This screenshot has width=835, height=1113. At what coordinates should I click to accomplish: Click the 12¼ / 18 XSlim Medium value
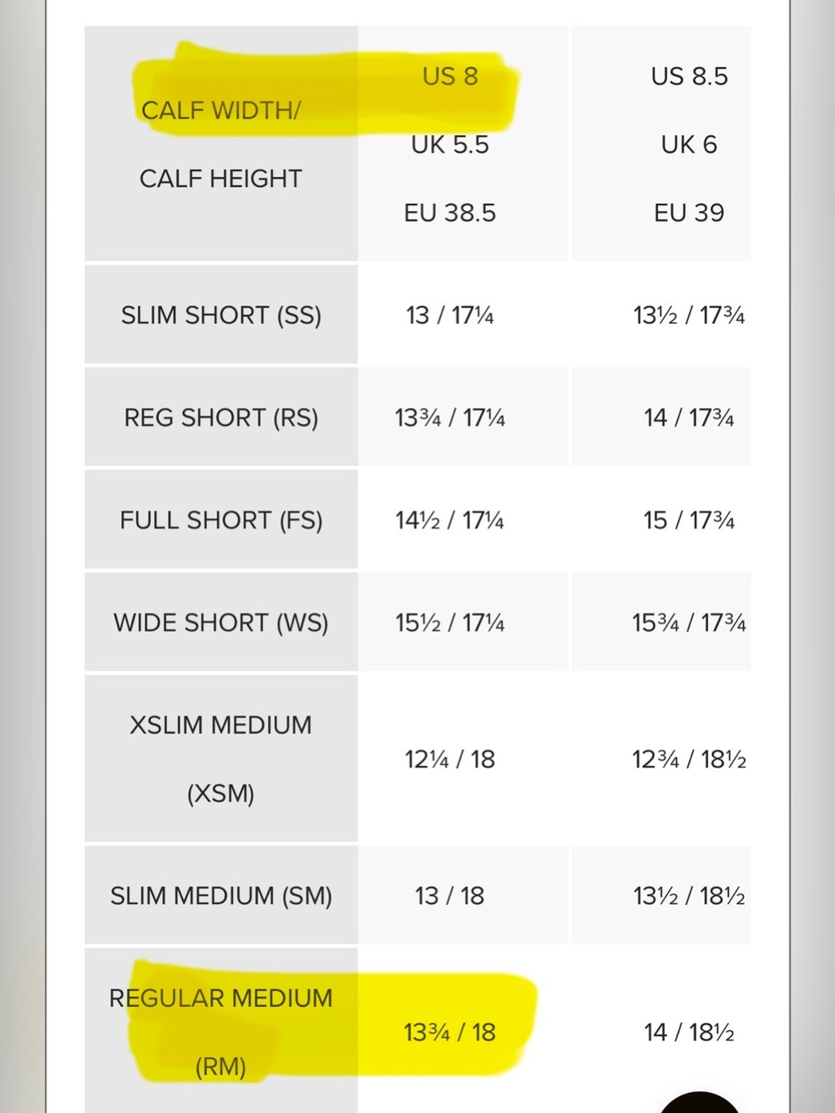(450, 760)
